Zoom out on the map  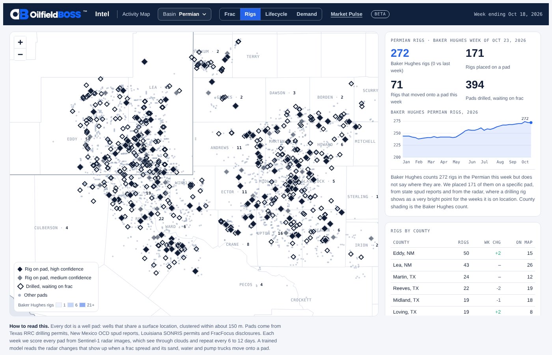(x=20, y=54)
